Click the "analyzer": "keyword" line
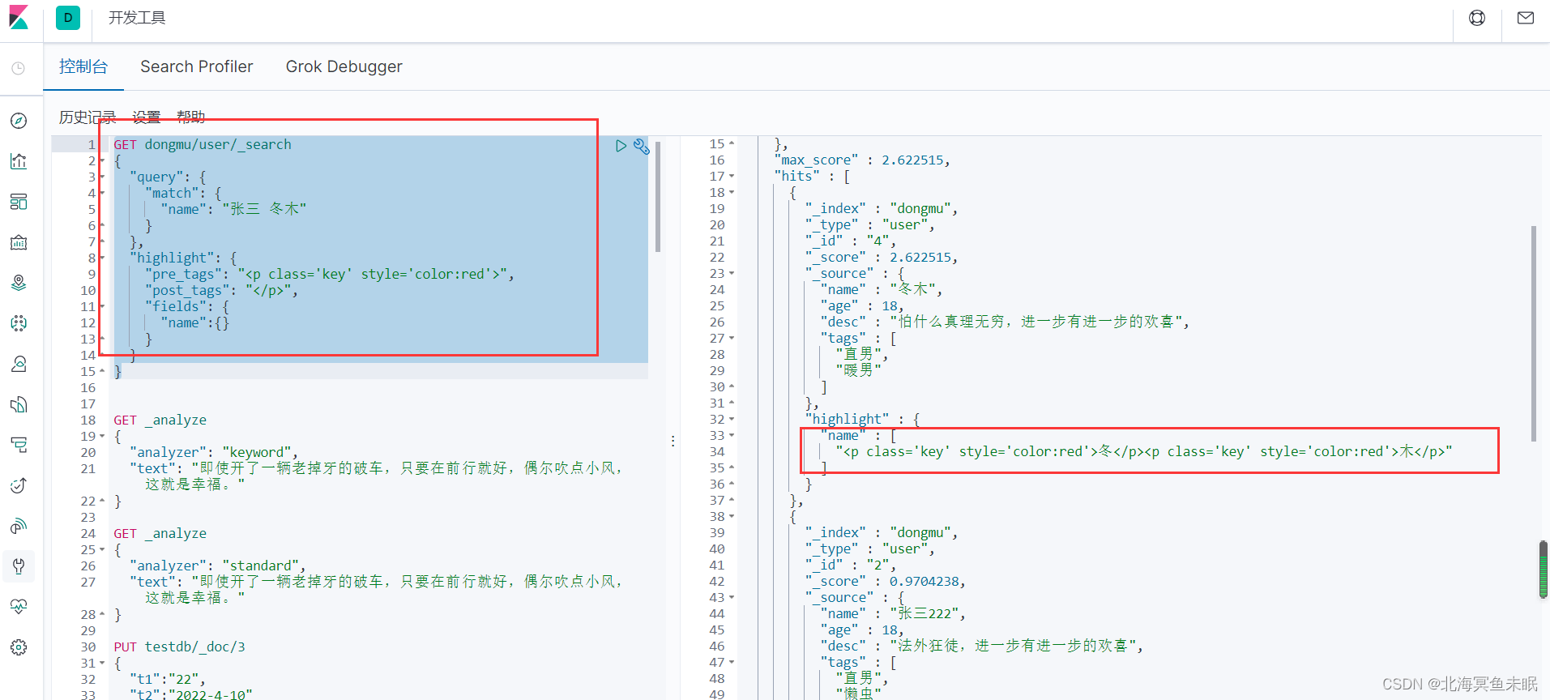Screen dimensions: 1550x700 click(x=214, y=453)
